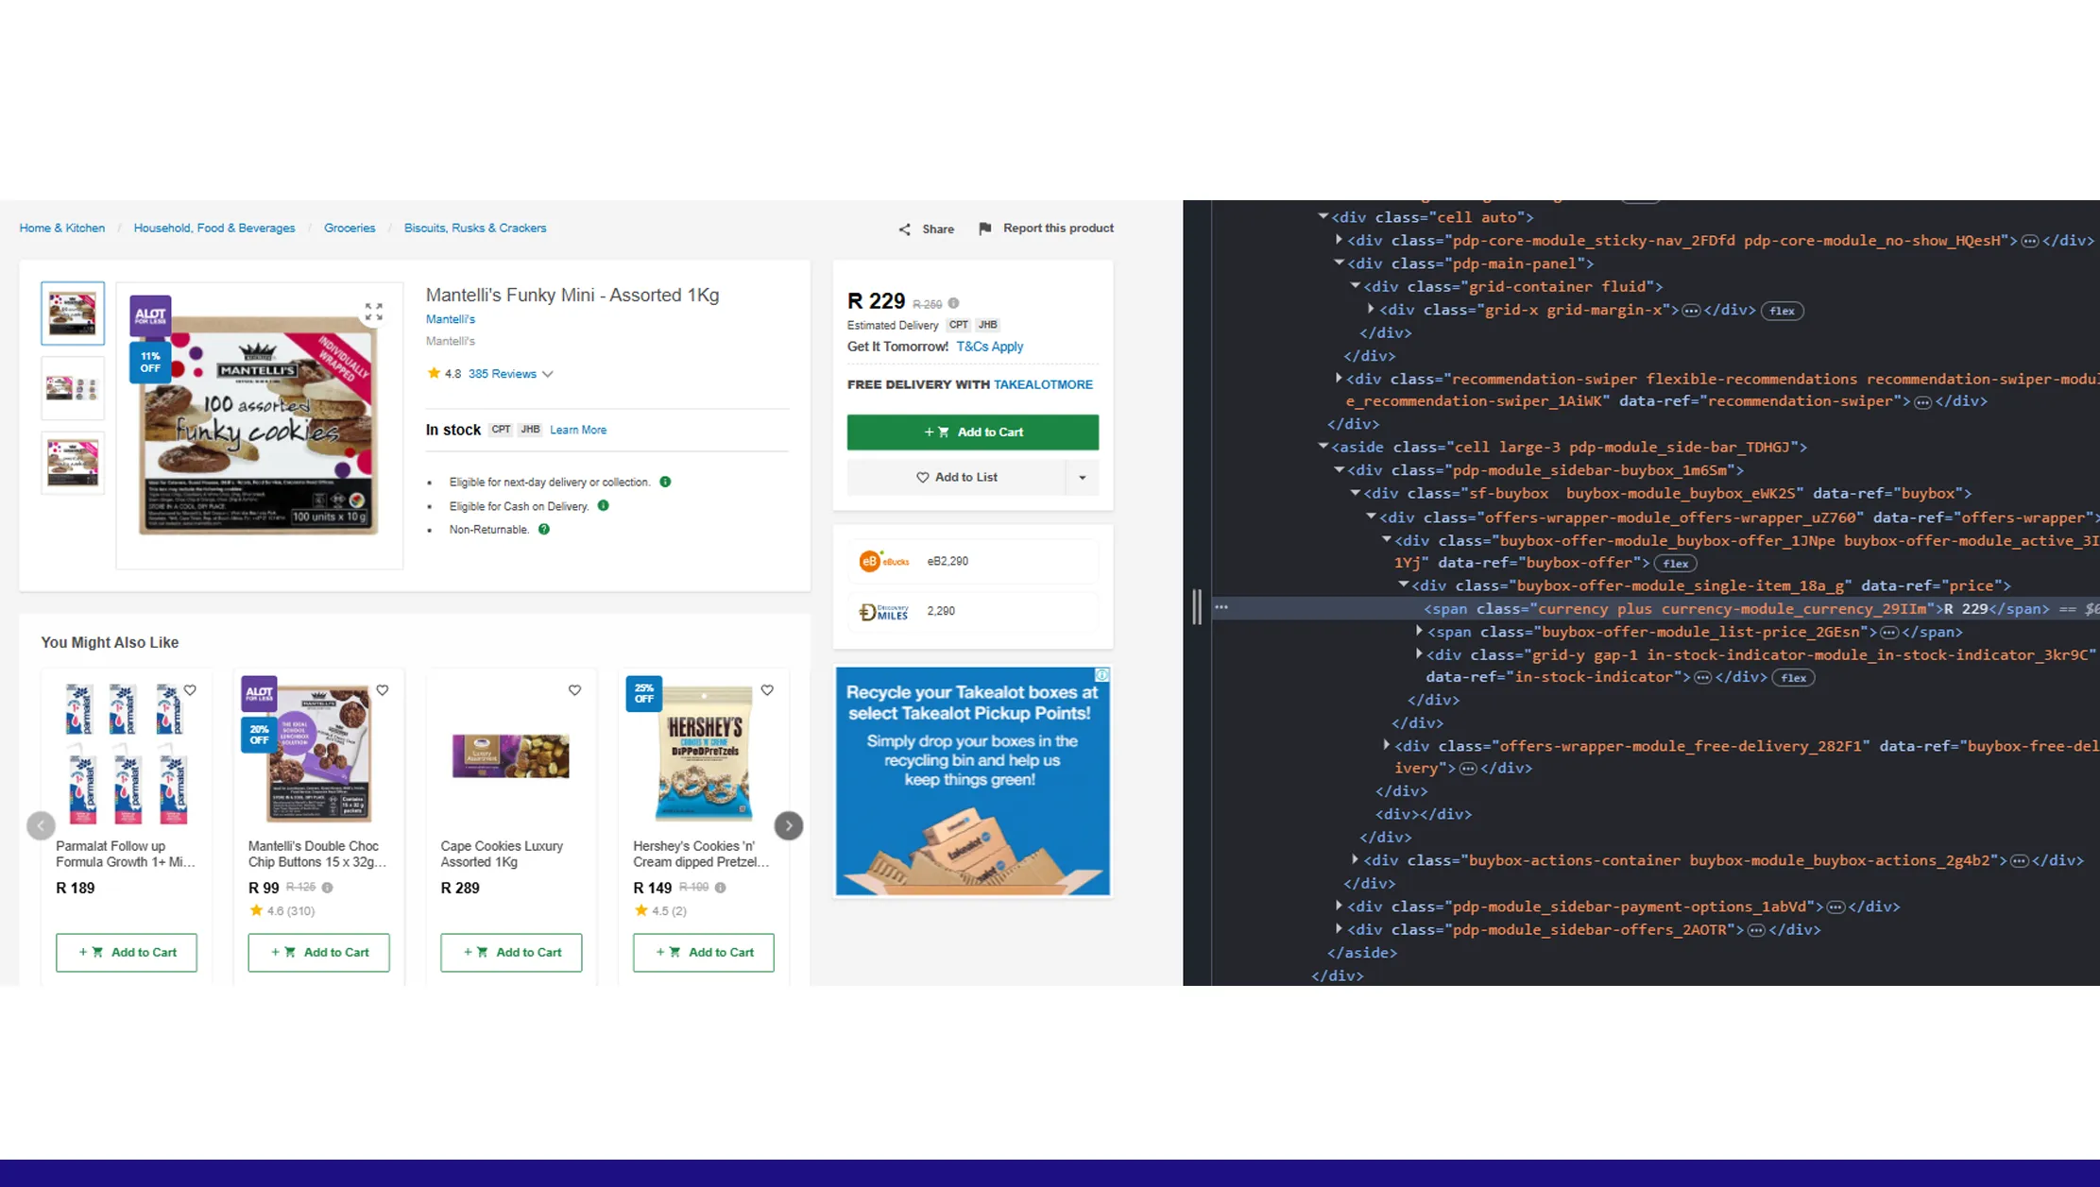Open the Groceries breadcrumb
This screenshot has width=2100, height=1187.
(350, 229)
